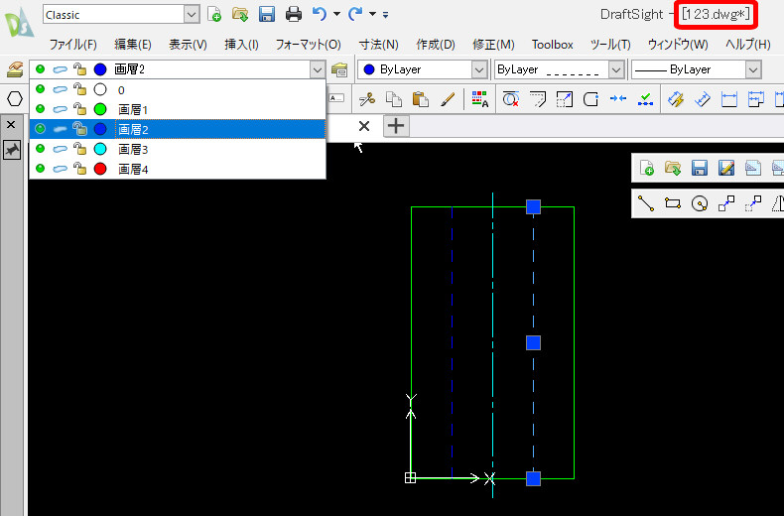
Task: Toggle lock for layer 画層1
Action: click(x=79, y=108)
